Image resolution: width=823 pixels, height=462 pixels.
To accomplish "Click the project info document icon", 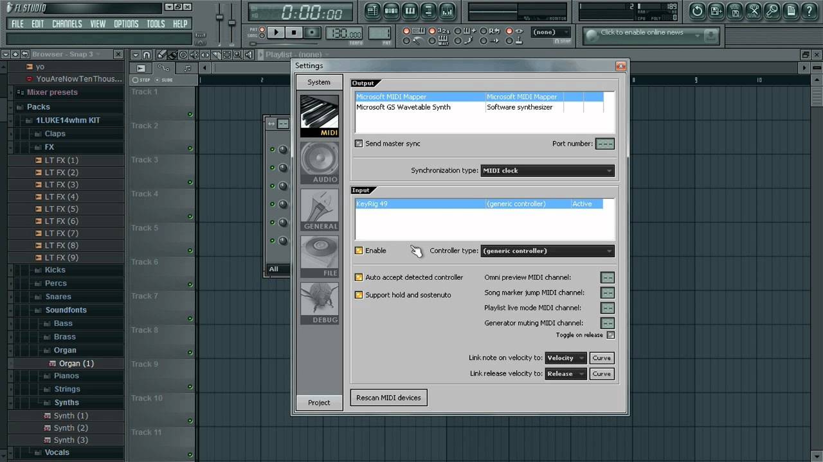I will click(x=790, y=11).
